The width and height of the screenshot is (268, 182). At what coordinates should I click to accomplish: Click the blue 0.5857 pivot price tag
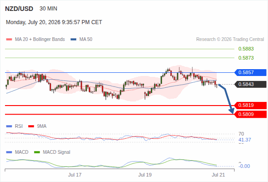(x=250, y=72)
